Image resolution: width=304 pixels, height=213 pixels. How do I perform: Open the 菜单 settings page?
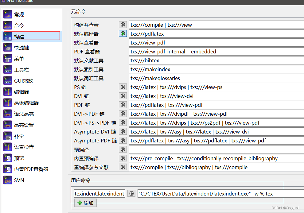tap(32, 59)
